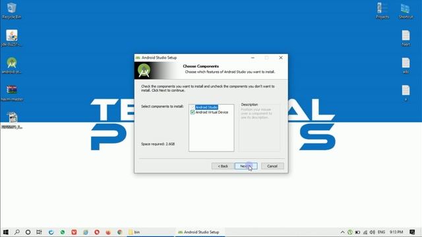Image resolution: width=422 pixels, height=237 pixels.
Task: Open the notification action center icon
Action: click(x=412, y=232)
